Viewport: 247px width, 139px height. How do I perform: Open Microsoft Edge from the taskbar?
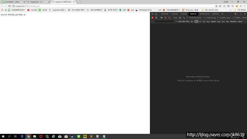22,136
